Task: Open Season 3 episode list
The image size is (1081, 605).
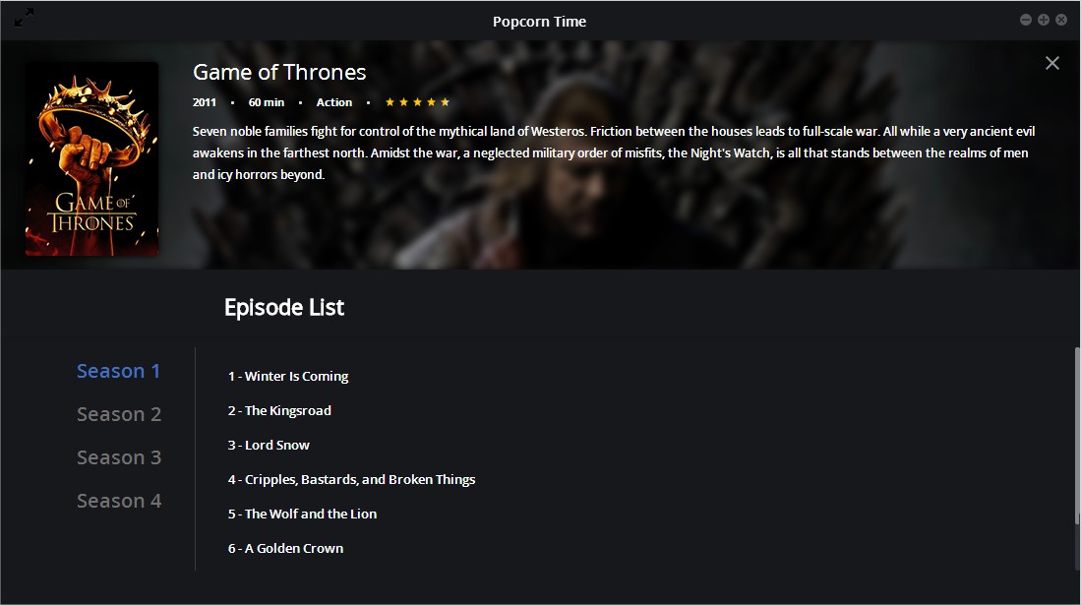Action: point(119,457)
